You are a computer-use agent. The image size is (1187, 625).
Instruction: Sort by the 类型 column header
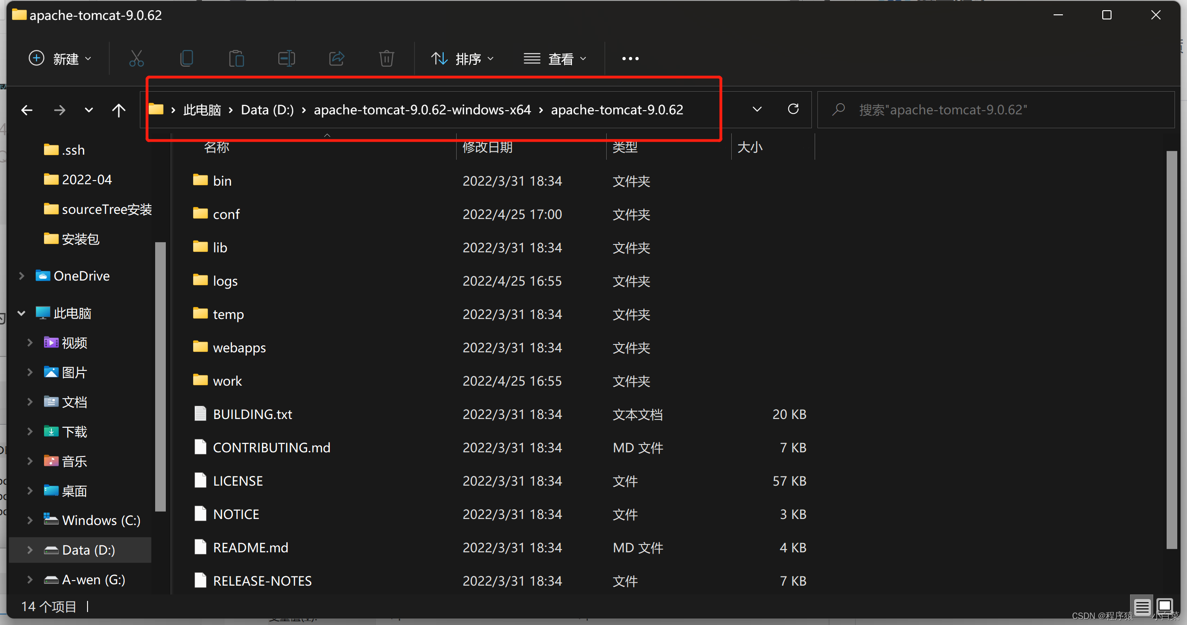625,147
